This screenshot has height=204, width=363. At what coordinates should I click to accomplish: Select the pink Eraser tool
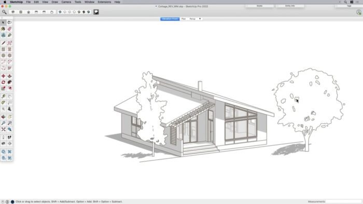[9, 29]
